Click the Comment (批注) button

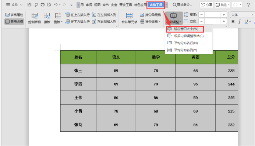point(222,5)
